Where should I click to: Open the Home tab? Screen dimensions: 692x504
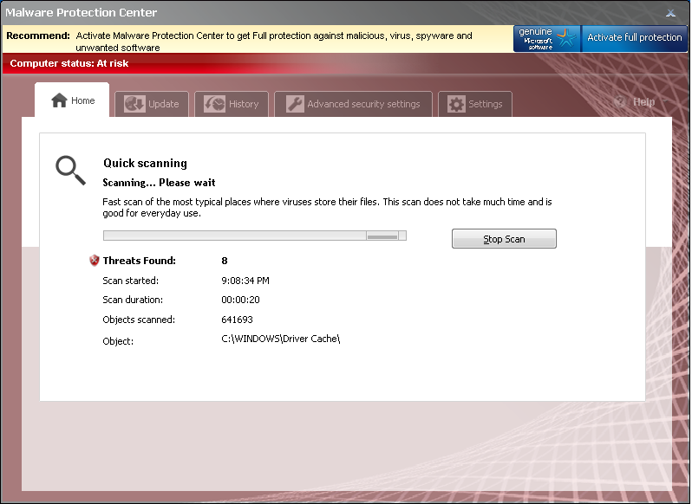coord(72,100)
